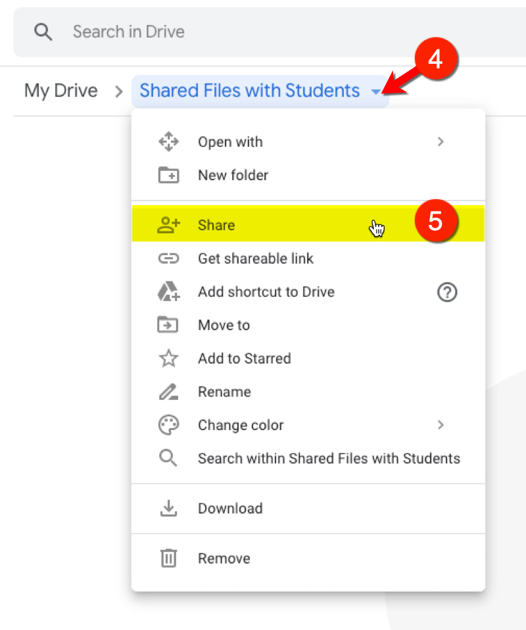The image size is (526, 630).
Task: Expand the Open with submenu arrow
Action: (x=441, y=142)
